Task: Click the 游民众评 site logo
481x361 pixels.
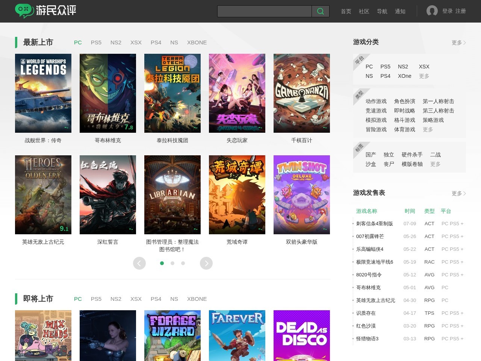Action: [x=45, y=11]
